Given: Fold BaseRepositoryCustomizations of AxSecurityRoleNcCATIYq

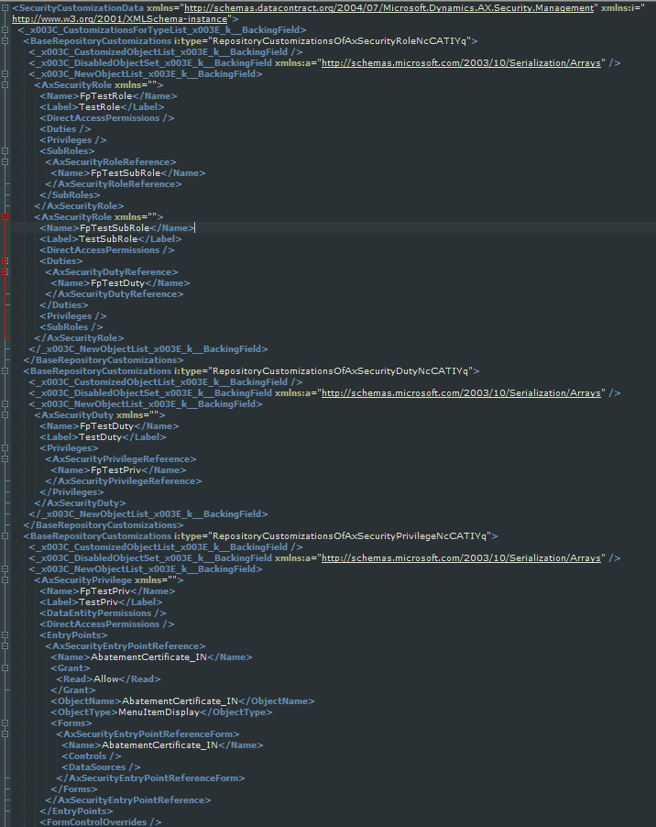Looking at the screenshot, I should (x=5, y=41).
